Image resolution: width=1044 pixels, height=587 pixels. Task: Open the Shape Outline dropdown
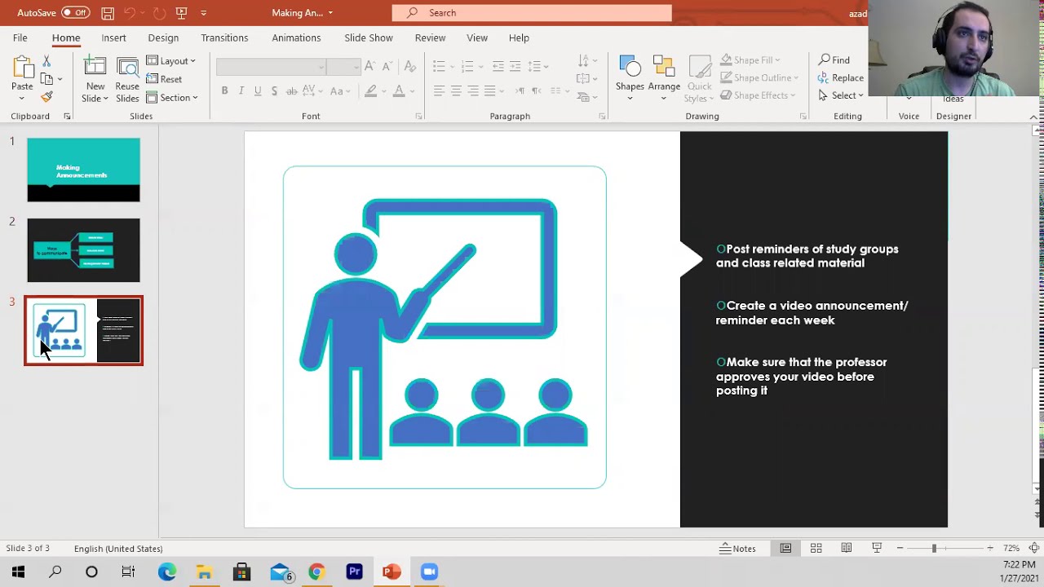coord(759,77)
